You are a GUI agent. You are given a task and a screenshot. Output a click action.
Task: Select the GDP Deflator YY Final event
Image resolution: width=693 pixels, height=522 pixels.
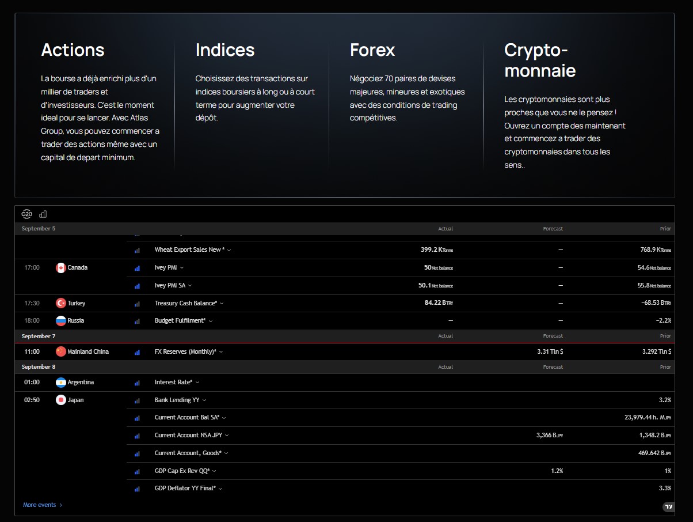(185, 489)
